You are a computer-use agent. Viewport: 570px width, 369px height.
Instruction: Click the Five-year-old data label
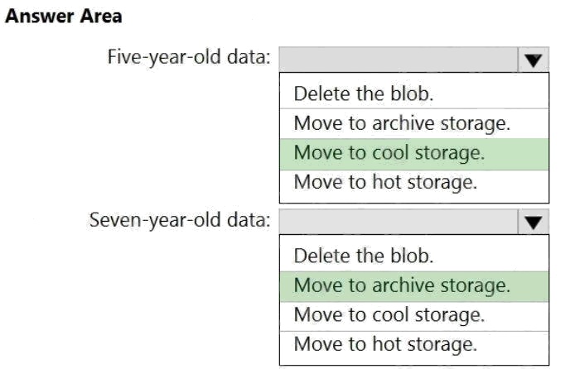189,57
